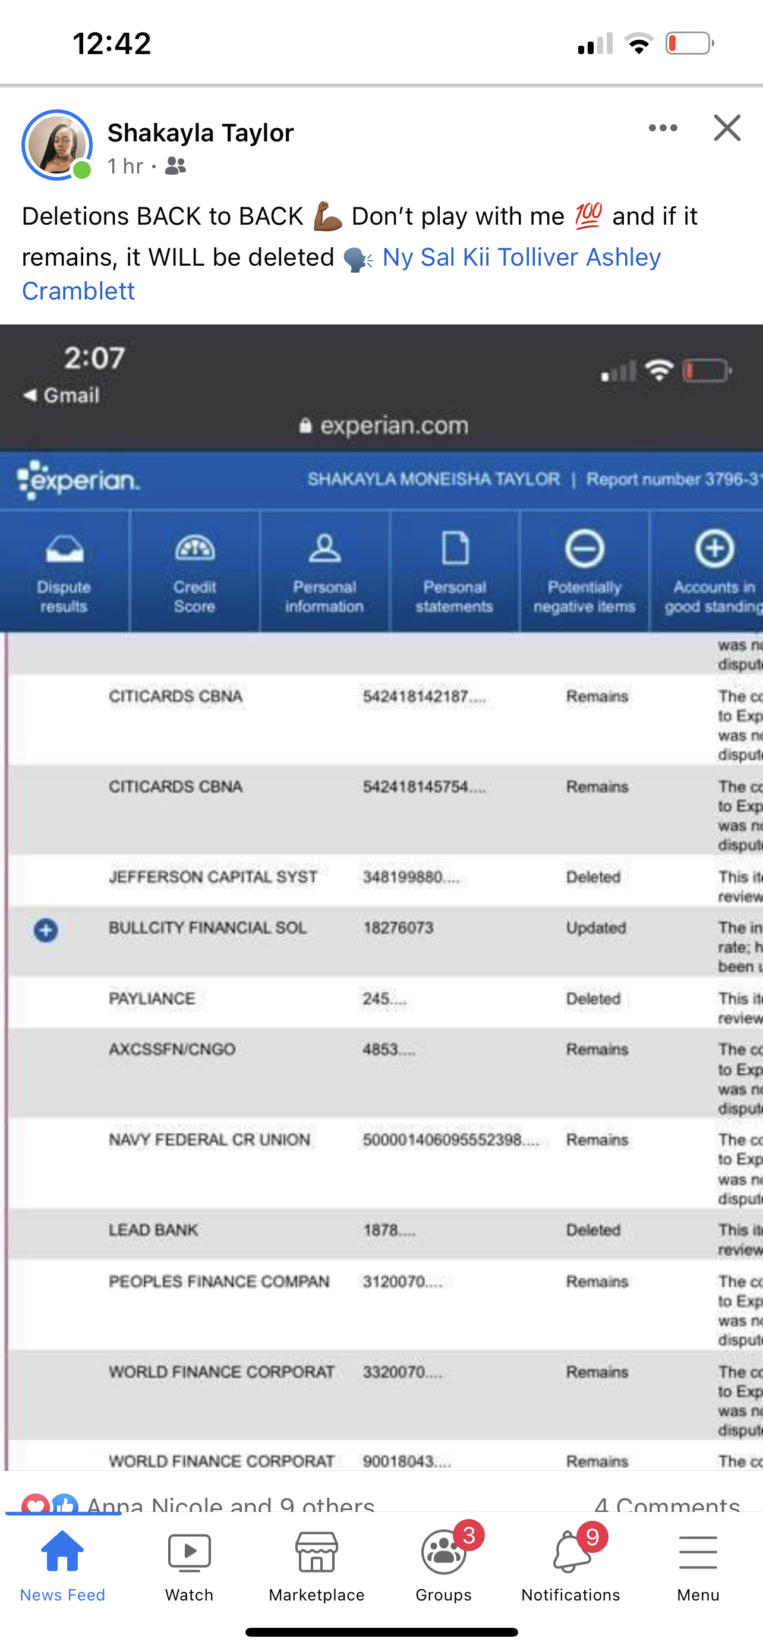Open Shakayla Taylor's profile name link
Image resolution: width=763 pixels, height=1651 pixels.
pyautogui.click(x=200, y=133)
